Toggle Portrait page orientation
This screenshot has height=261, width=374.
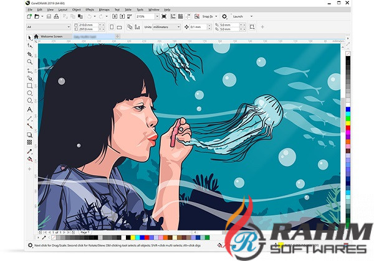tap(112, 27)
